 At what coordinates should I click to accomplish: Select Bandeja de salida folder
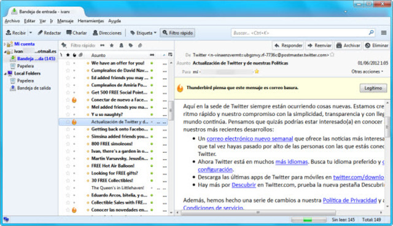[30, 88]
